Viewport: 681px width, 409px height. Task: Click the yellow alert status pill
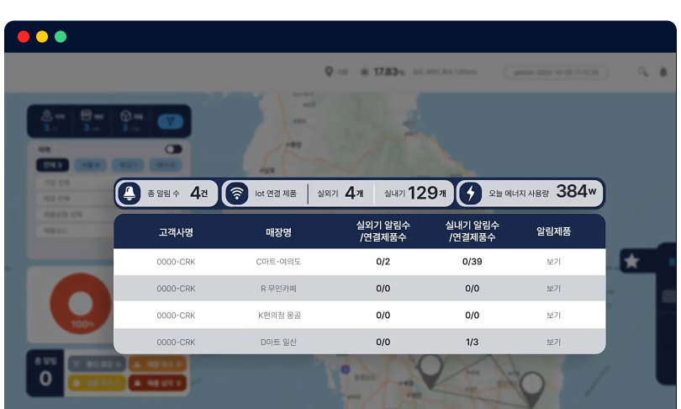97,383
